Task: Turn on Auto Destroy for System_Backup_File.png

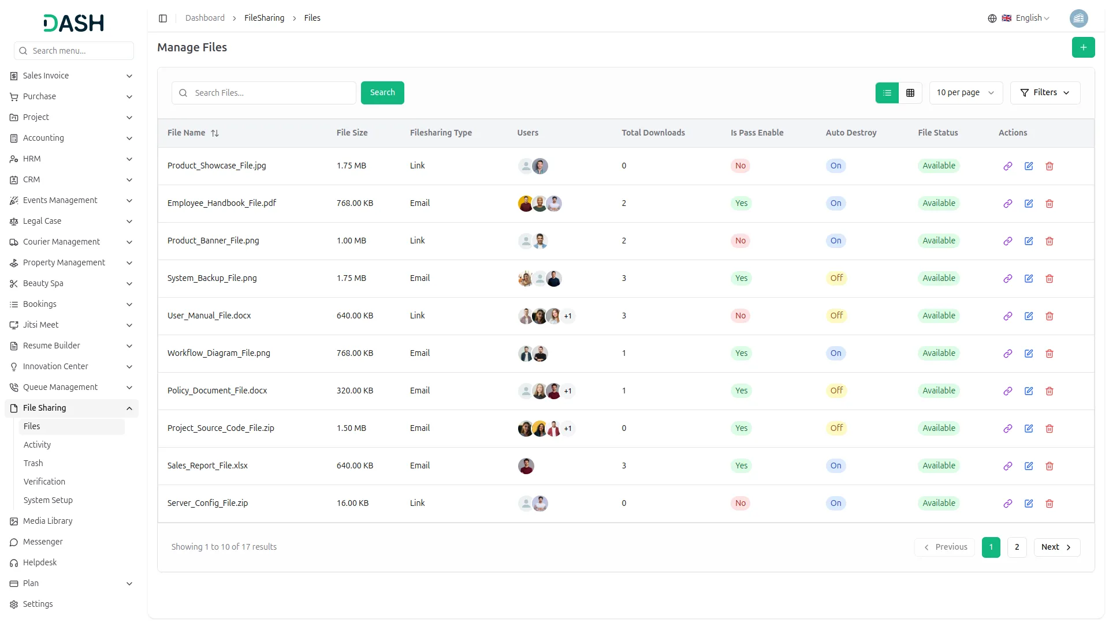Action: (x=836, y=278)
